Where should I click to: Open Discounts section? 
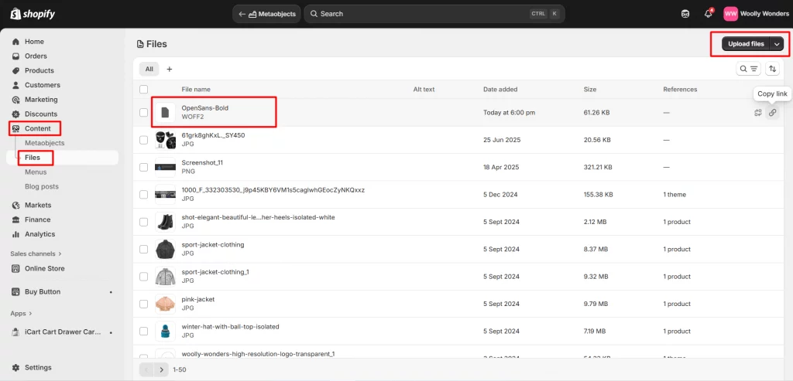[x=40, y=114]
